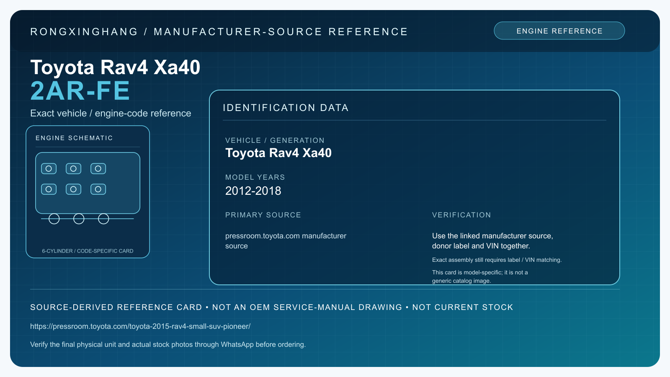Click the 'PRIMARY SOURCE' label
This screenshot has width=670, height=377.
[x=263, y=215]
